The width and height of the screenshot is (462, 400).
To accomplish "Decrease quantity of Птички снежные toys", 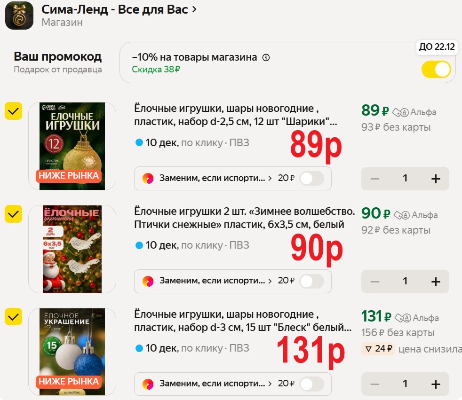I will point(375,282).
